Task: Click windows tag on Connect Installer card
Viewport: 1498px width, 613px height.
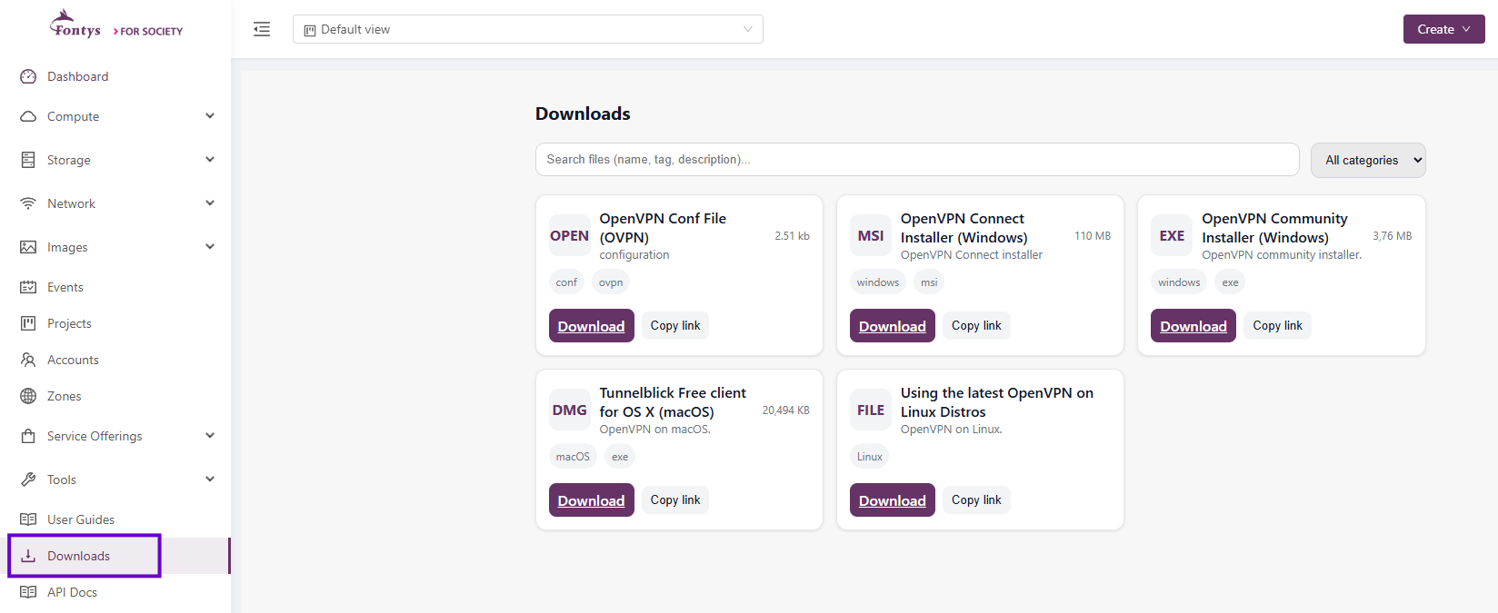Action: tap(878, 282)
